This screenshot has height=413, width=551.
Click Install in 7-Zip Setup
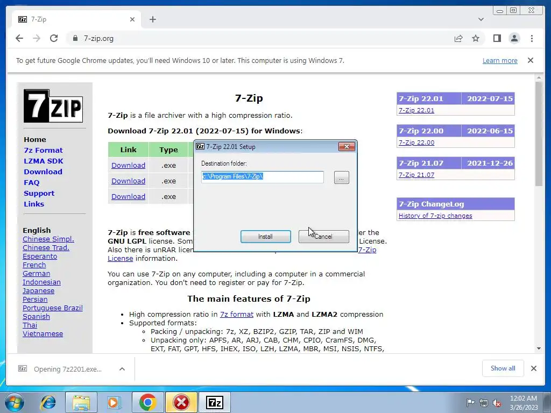[x=265, y=237]
